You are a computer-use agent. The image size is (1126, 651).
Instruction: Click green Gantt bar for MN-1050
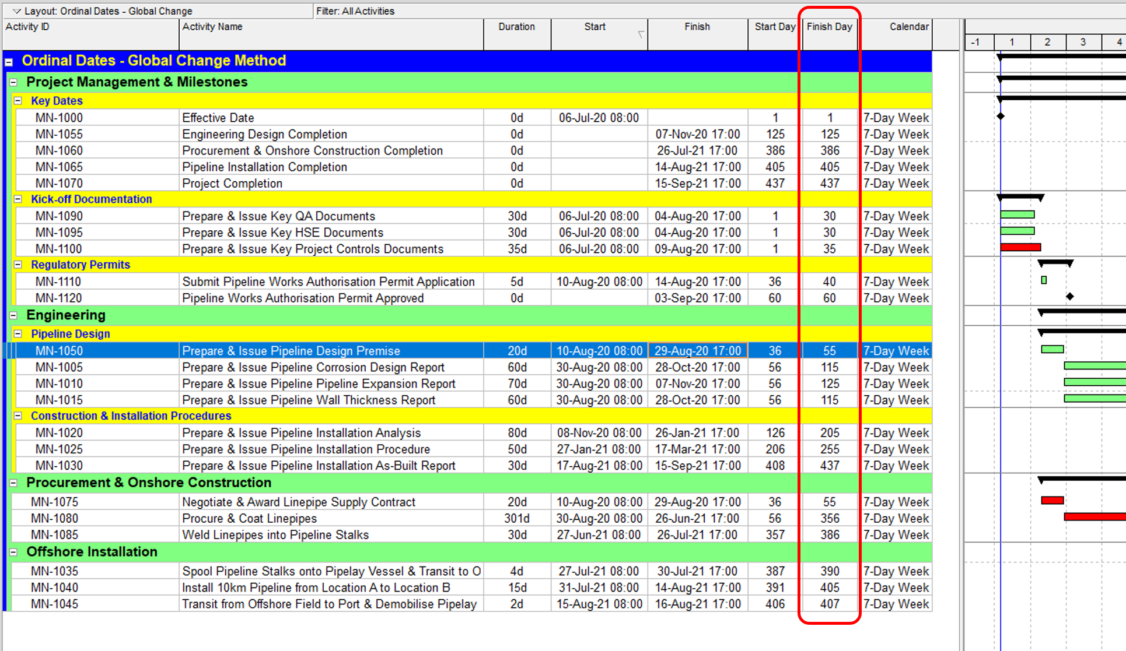1052,350
